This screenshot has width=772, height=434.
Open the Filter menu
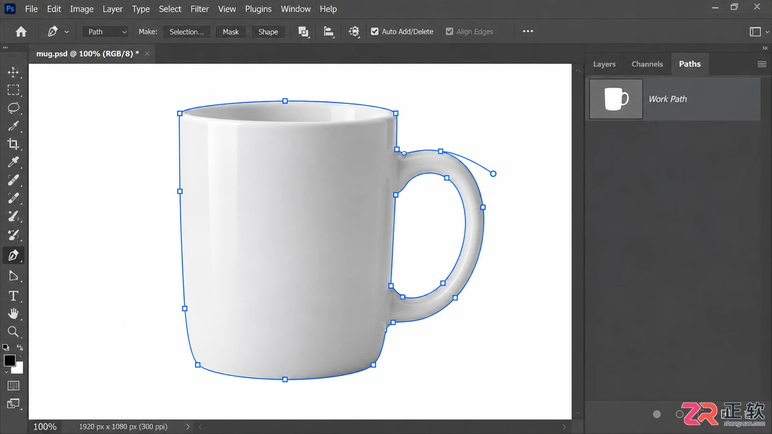tap(199, 9)
